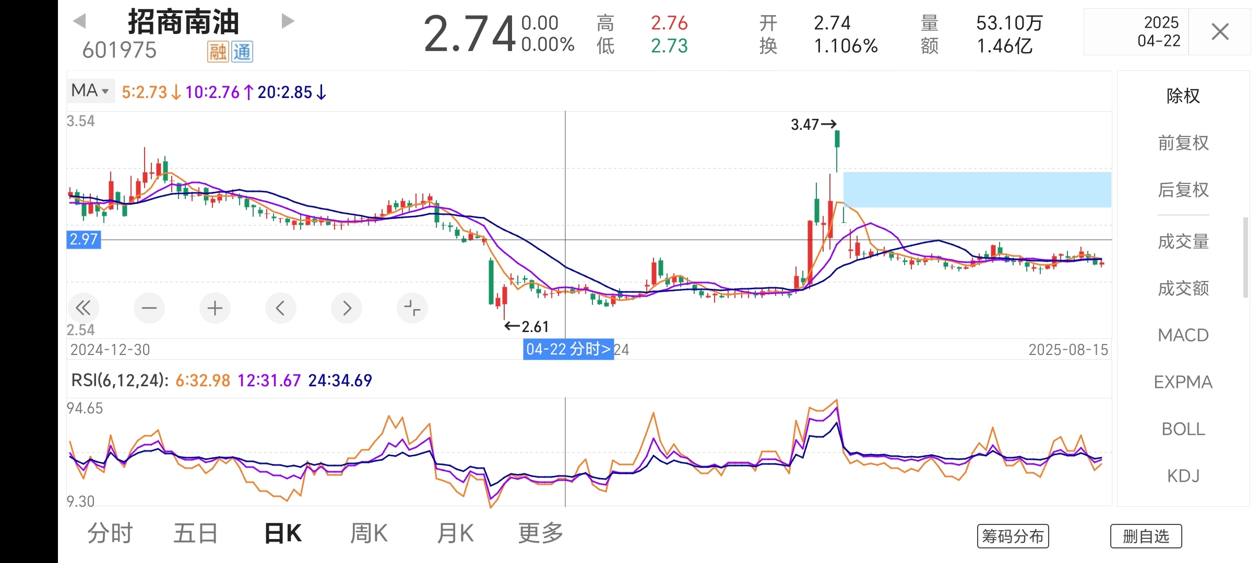Tap the 2025 04-22 date box

coord(1136,32)
